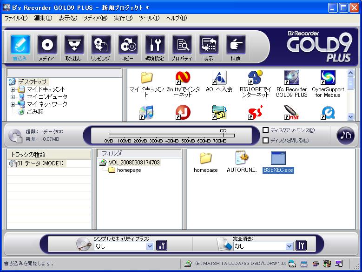Open the メディア toolbar icon
The height and width of the screenshot is (272, 362).
47,45
